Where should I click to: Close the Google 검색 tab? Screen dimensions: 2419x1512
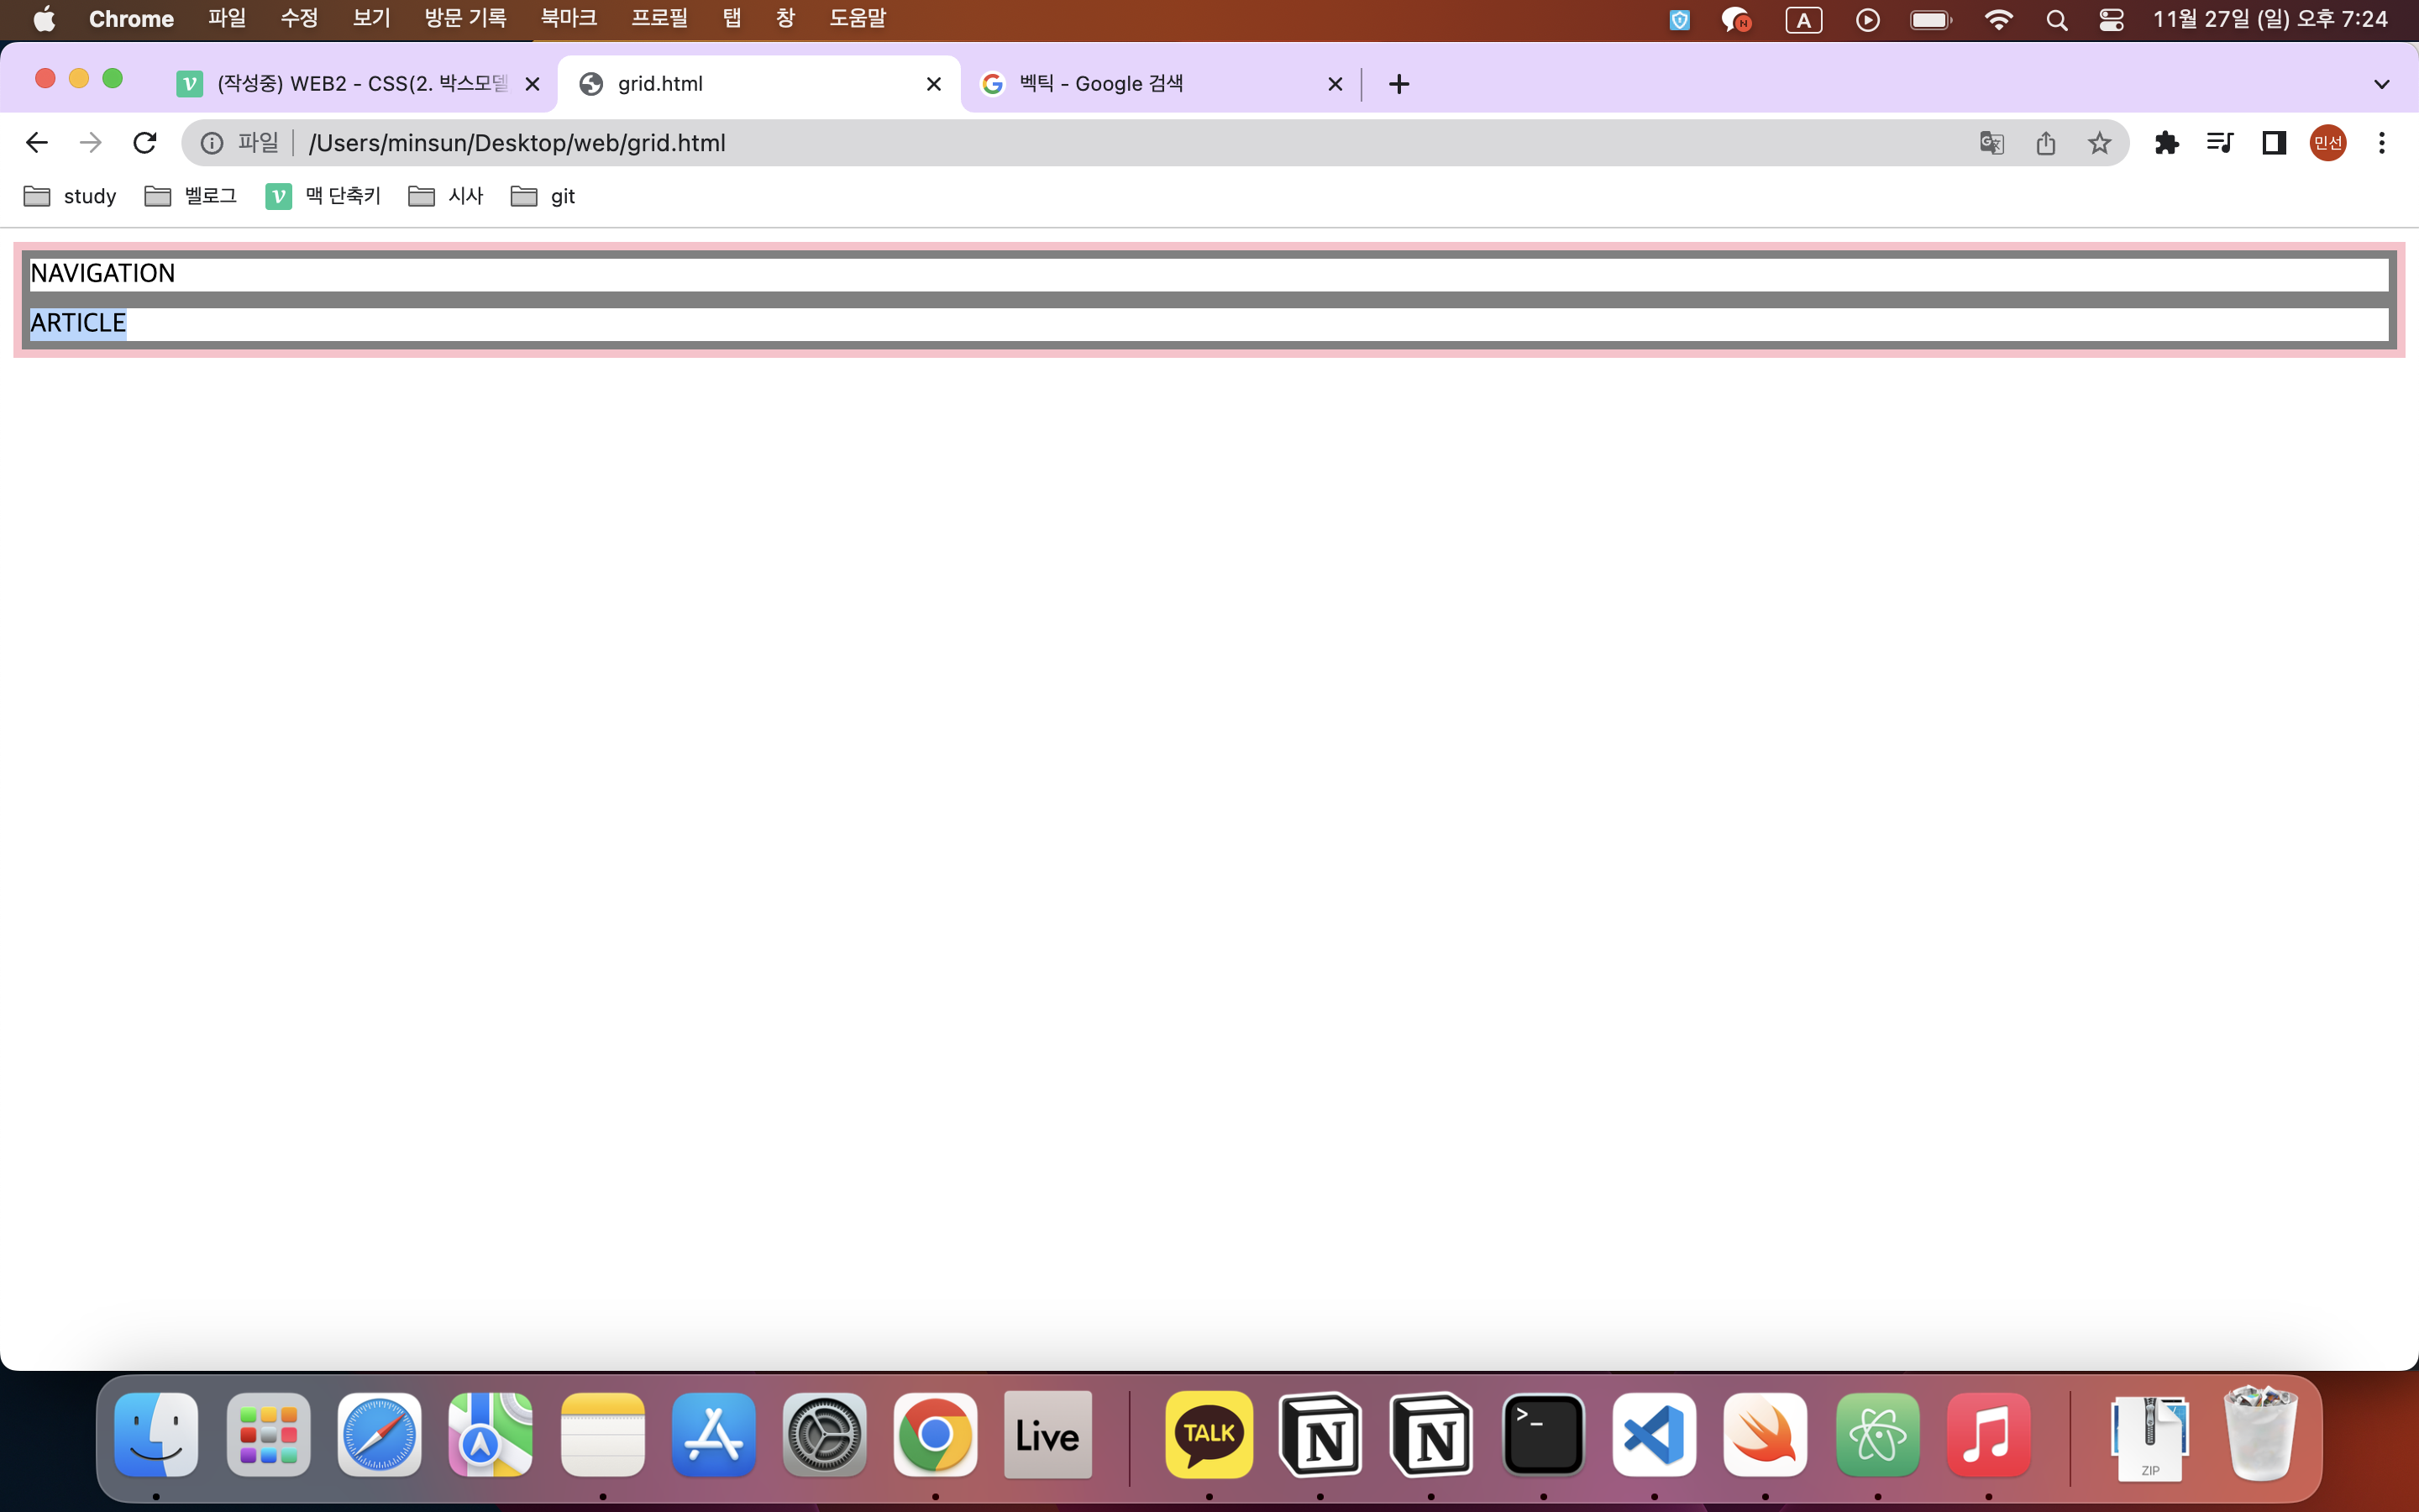(x=1335, y=84)
